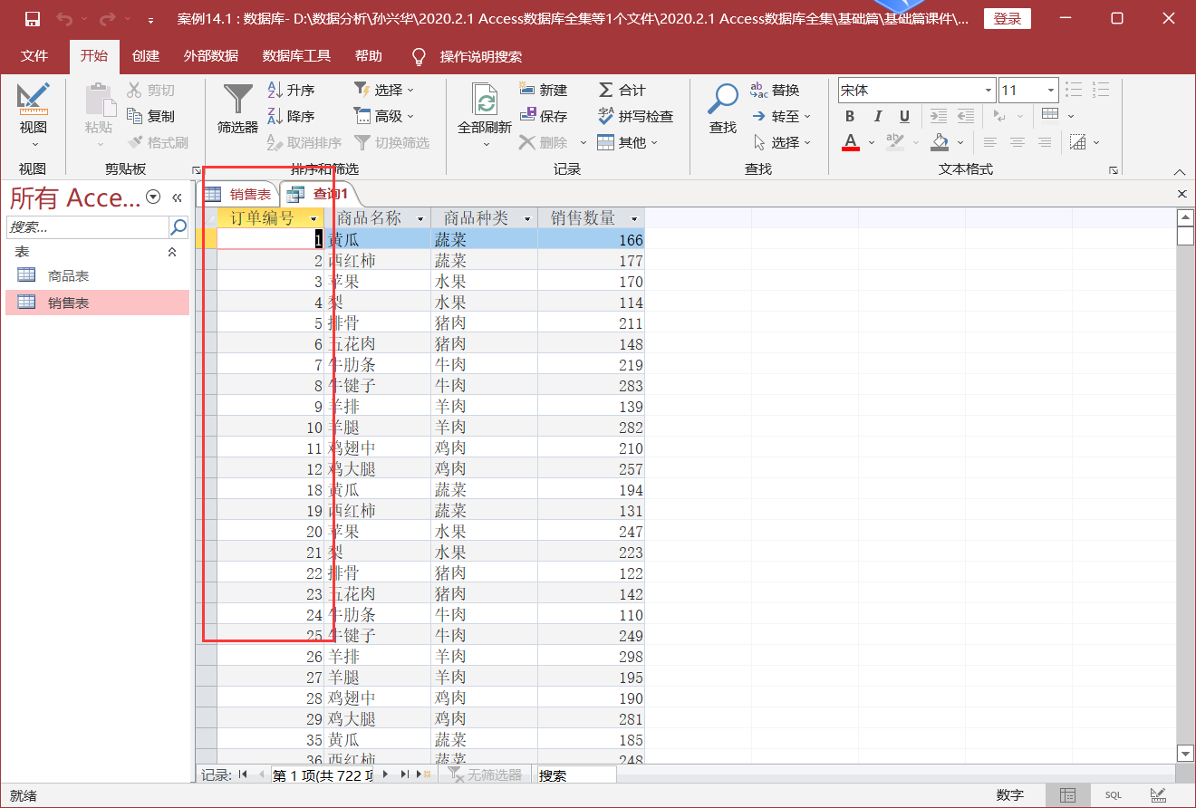Image resolution: width=1196 pixels, height=808 pixels.
Task: Switch to the 帮助 ribbon tab
Action: [x=368, y=56]
